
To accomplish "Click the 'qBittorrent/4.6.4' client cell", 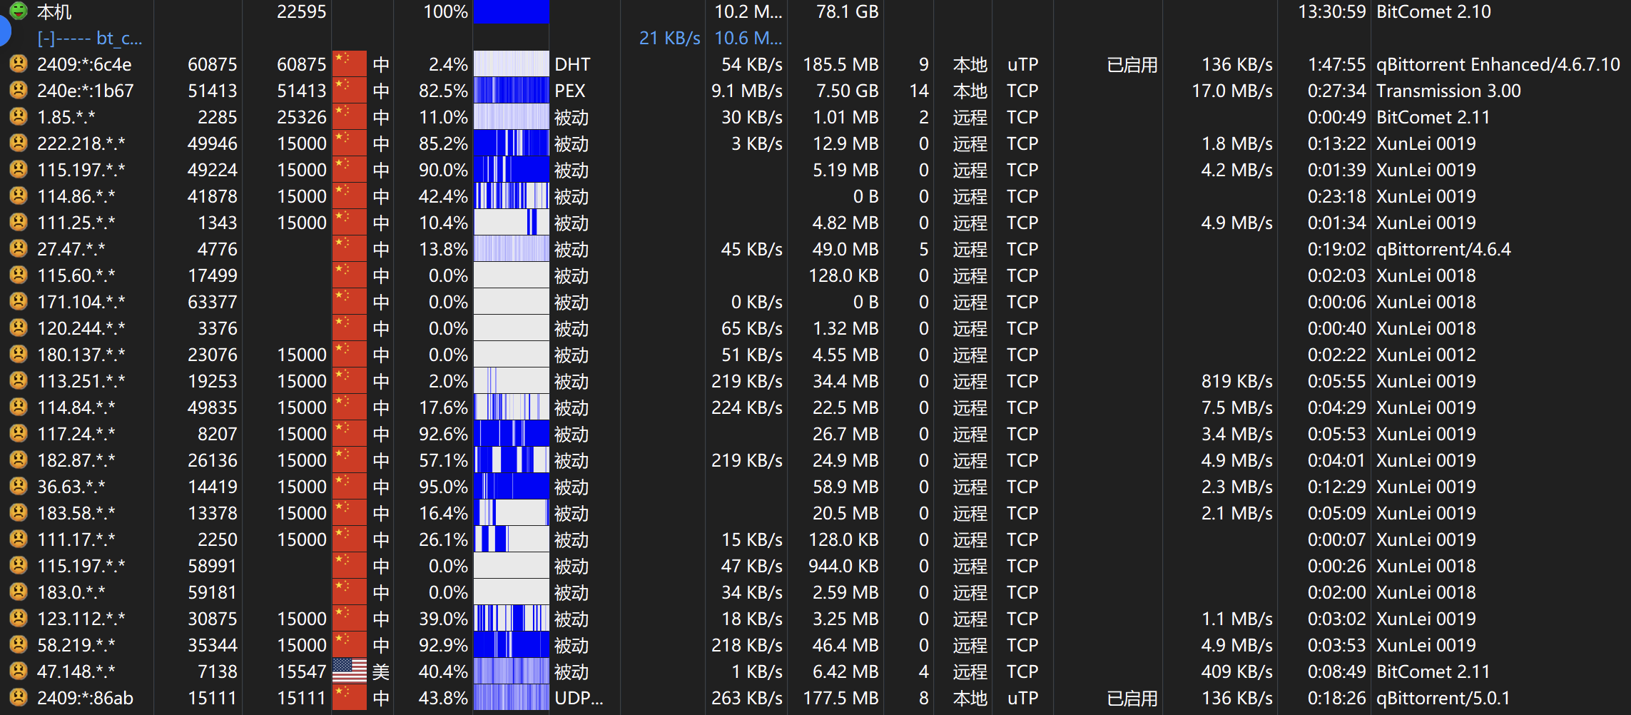I will tap(1443, 249).
